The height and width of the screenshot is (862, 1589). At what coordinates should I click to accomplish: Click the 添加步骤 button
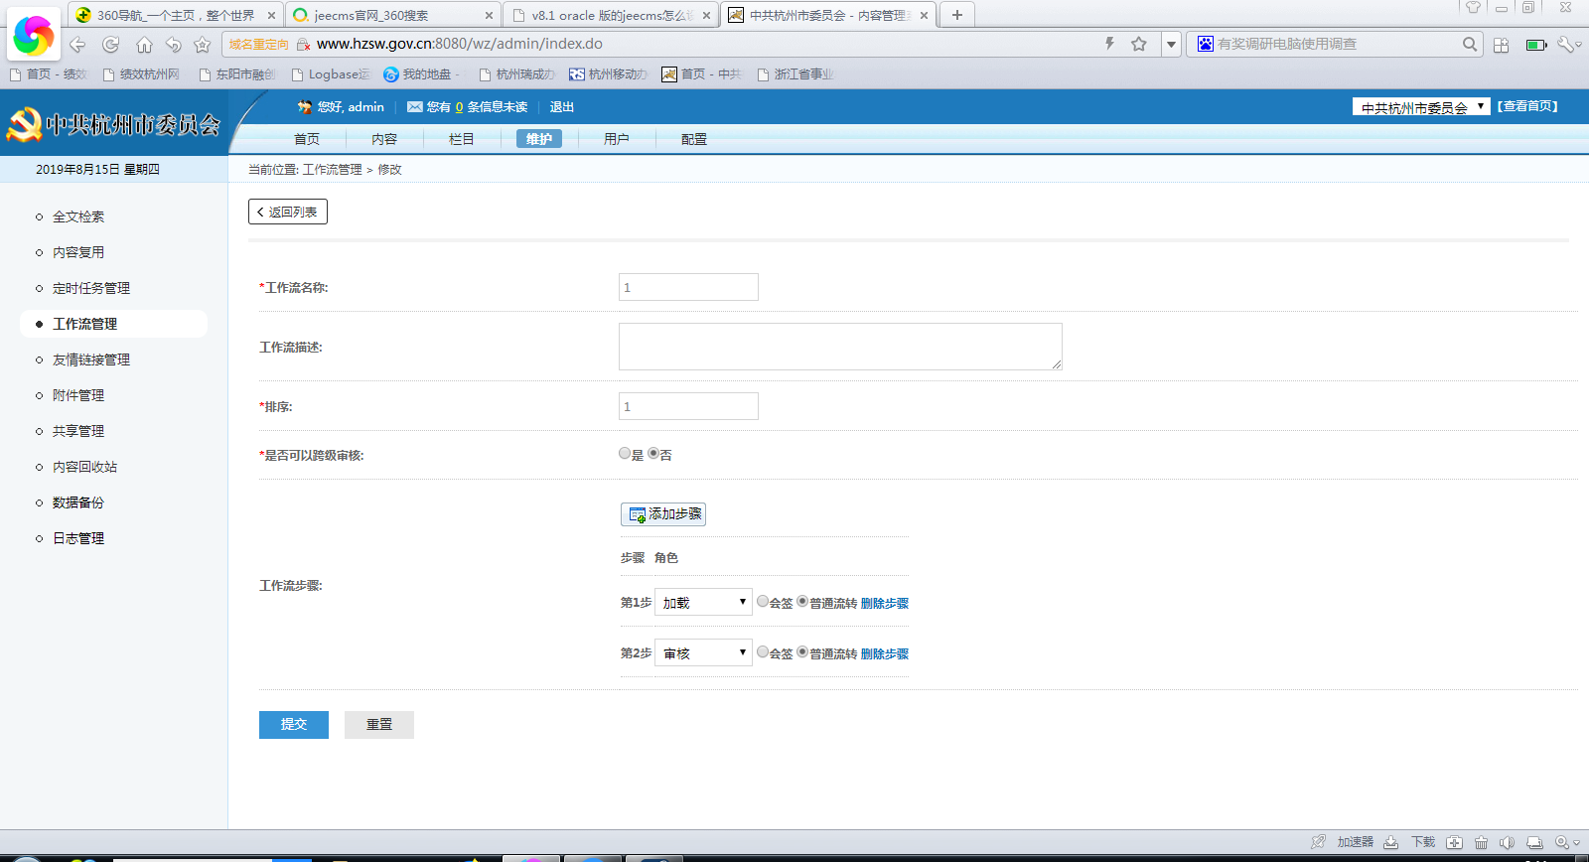(x=663, y=514)
